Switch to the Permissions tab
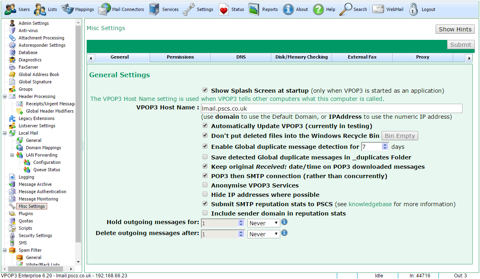This screenshot has height=279, width=480. tap(180, 57)
